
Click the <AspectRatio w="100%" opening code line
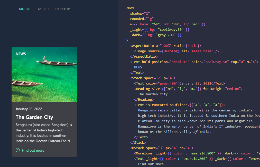[166, 46]
